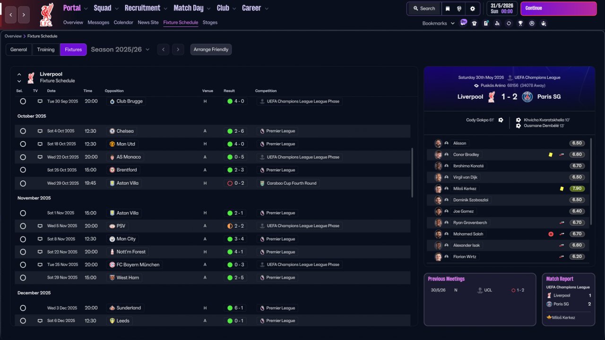Viewport: 605px width, 340px height.
Task: Expand the Match Day menu dropdown
Action: 209,8
